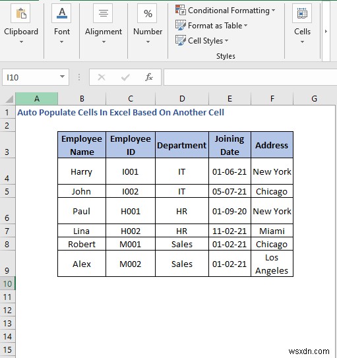Select row 15 header

7,349
